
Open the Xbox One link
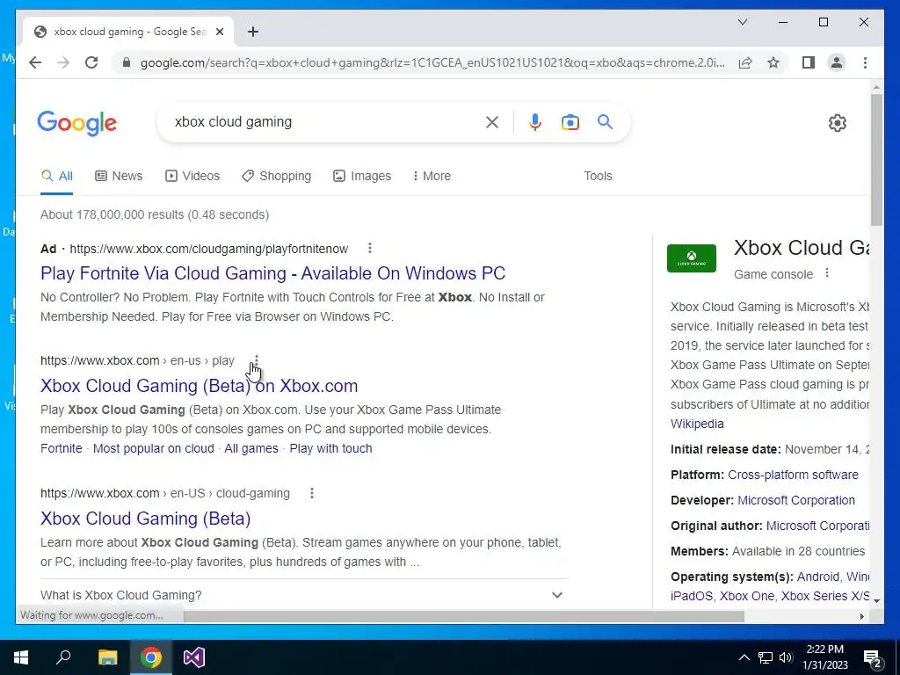tap(747, 596)
